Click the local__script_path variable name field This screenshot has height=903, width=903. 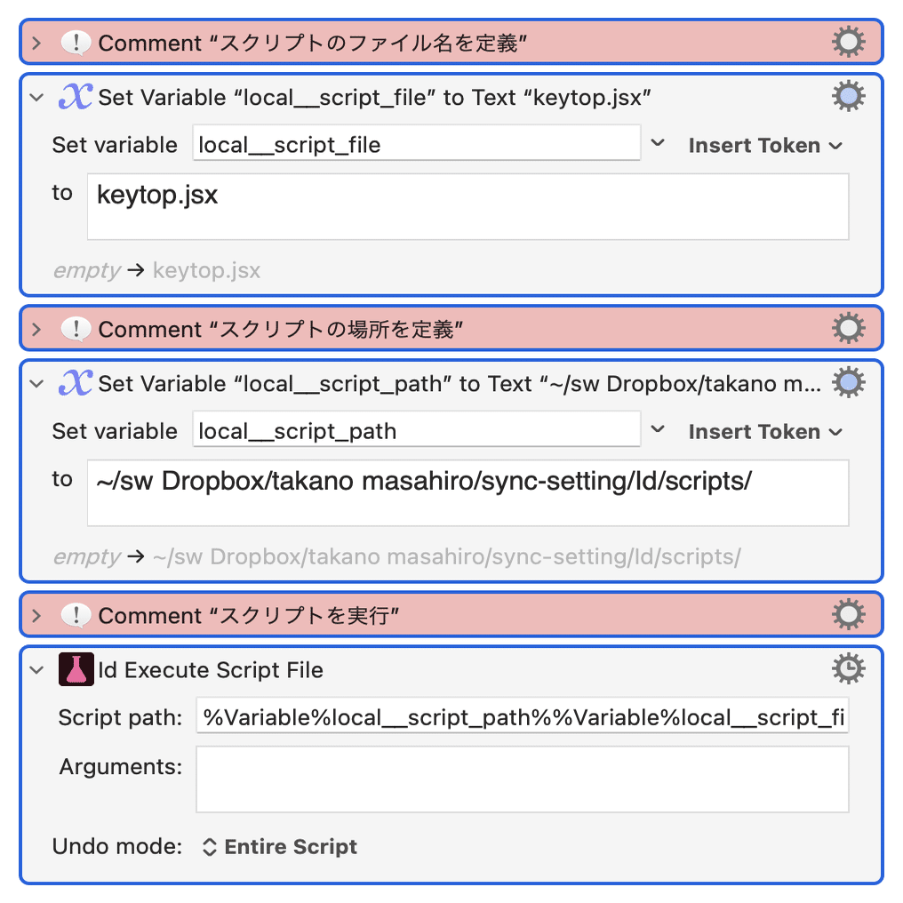click(x=416, y=431)
